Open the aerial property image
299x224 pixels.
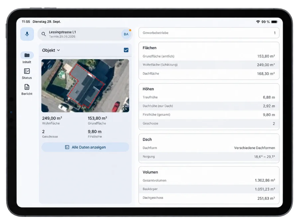tap(85, 86)
